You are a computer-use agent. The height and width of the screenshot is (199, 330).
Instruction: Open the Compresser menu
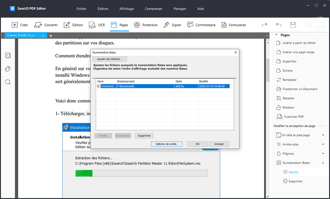point(154,9)
